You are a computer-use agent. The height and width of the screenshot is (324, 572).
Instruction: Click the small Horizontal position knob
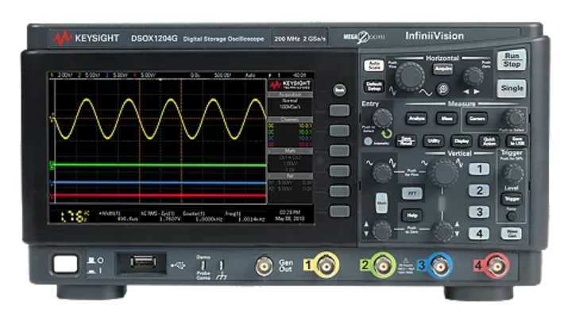click(x=473, y=76)
